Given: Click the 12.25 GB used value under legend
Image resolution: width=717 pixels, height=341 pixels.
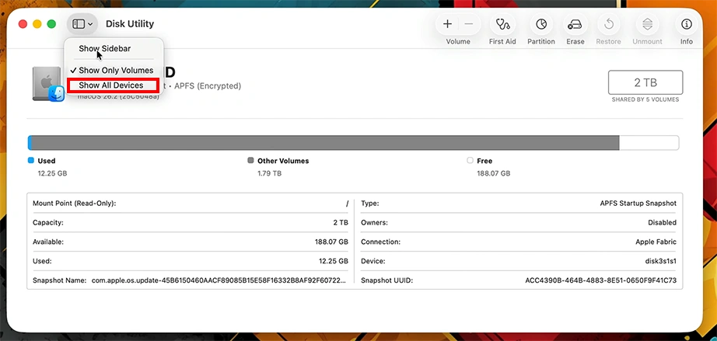Looking at the screenshot, I should coord(53,173).
